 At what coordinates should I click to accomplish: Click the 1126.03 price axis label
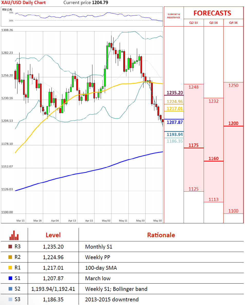click(x=7, y=189)
